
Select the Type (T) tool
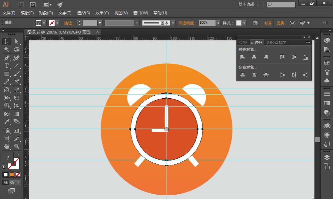(7, 66)
